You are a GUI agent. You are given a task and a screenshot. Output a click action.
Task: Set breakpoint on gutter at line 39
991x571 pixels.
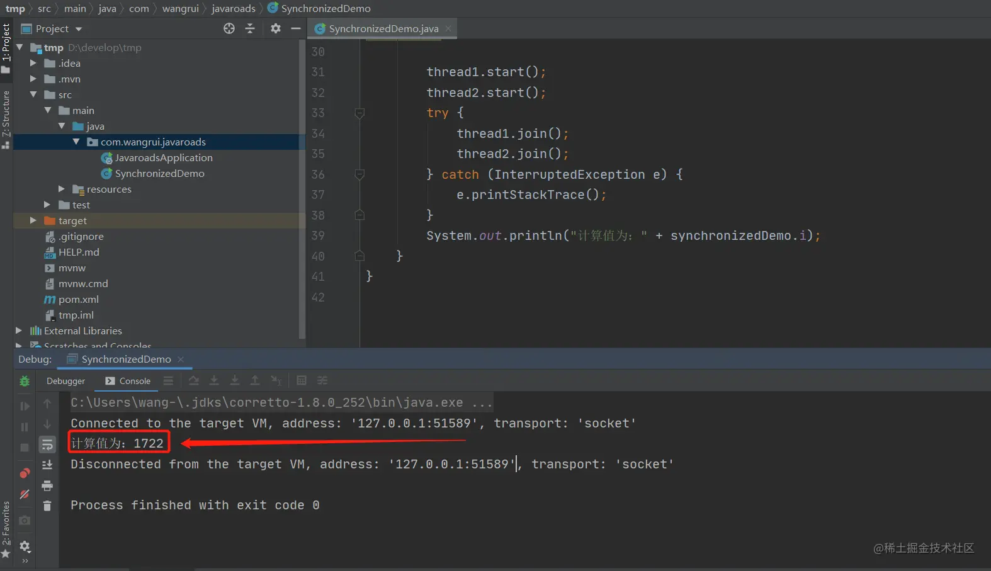pos(343,235)
